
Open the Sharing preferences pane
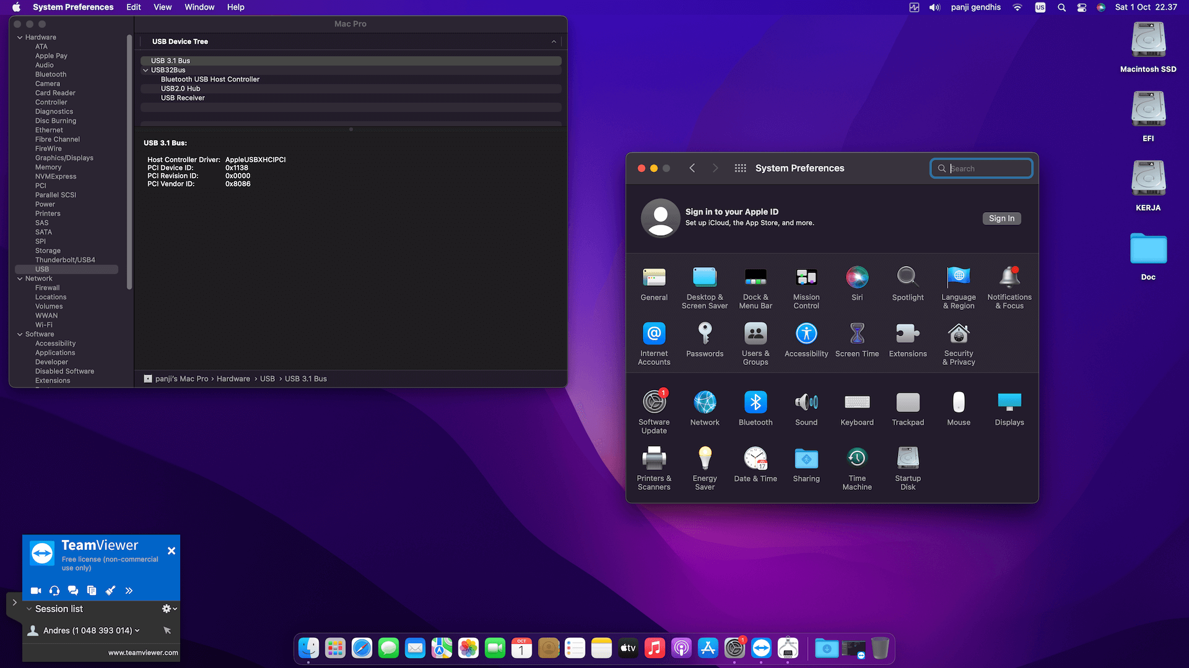click(806, 465)
